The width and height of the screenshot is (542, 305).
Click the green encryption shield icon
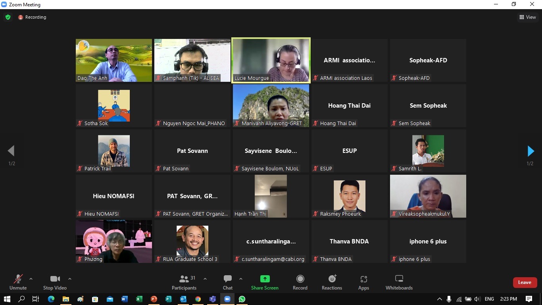8,17
